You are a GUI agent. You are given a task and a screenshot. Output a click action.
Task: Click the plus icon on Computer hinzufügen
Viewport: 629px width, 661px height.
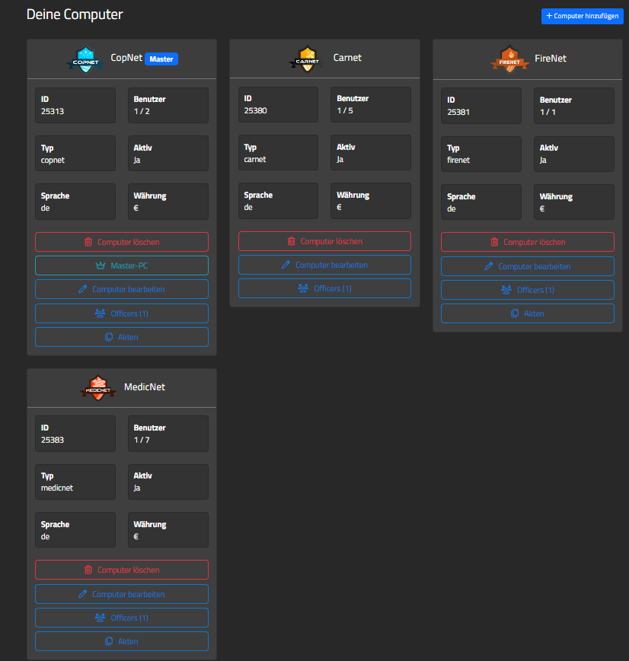click(549, 16)
